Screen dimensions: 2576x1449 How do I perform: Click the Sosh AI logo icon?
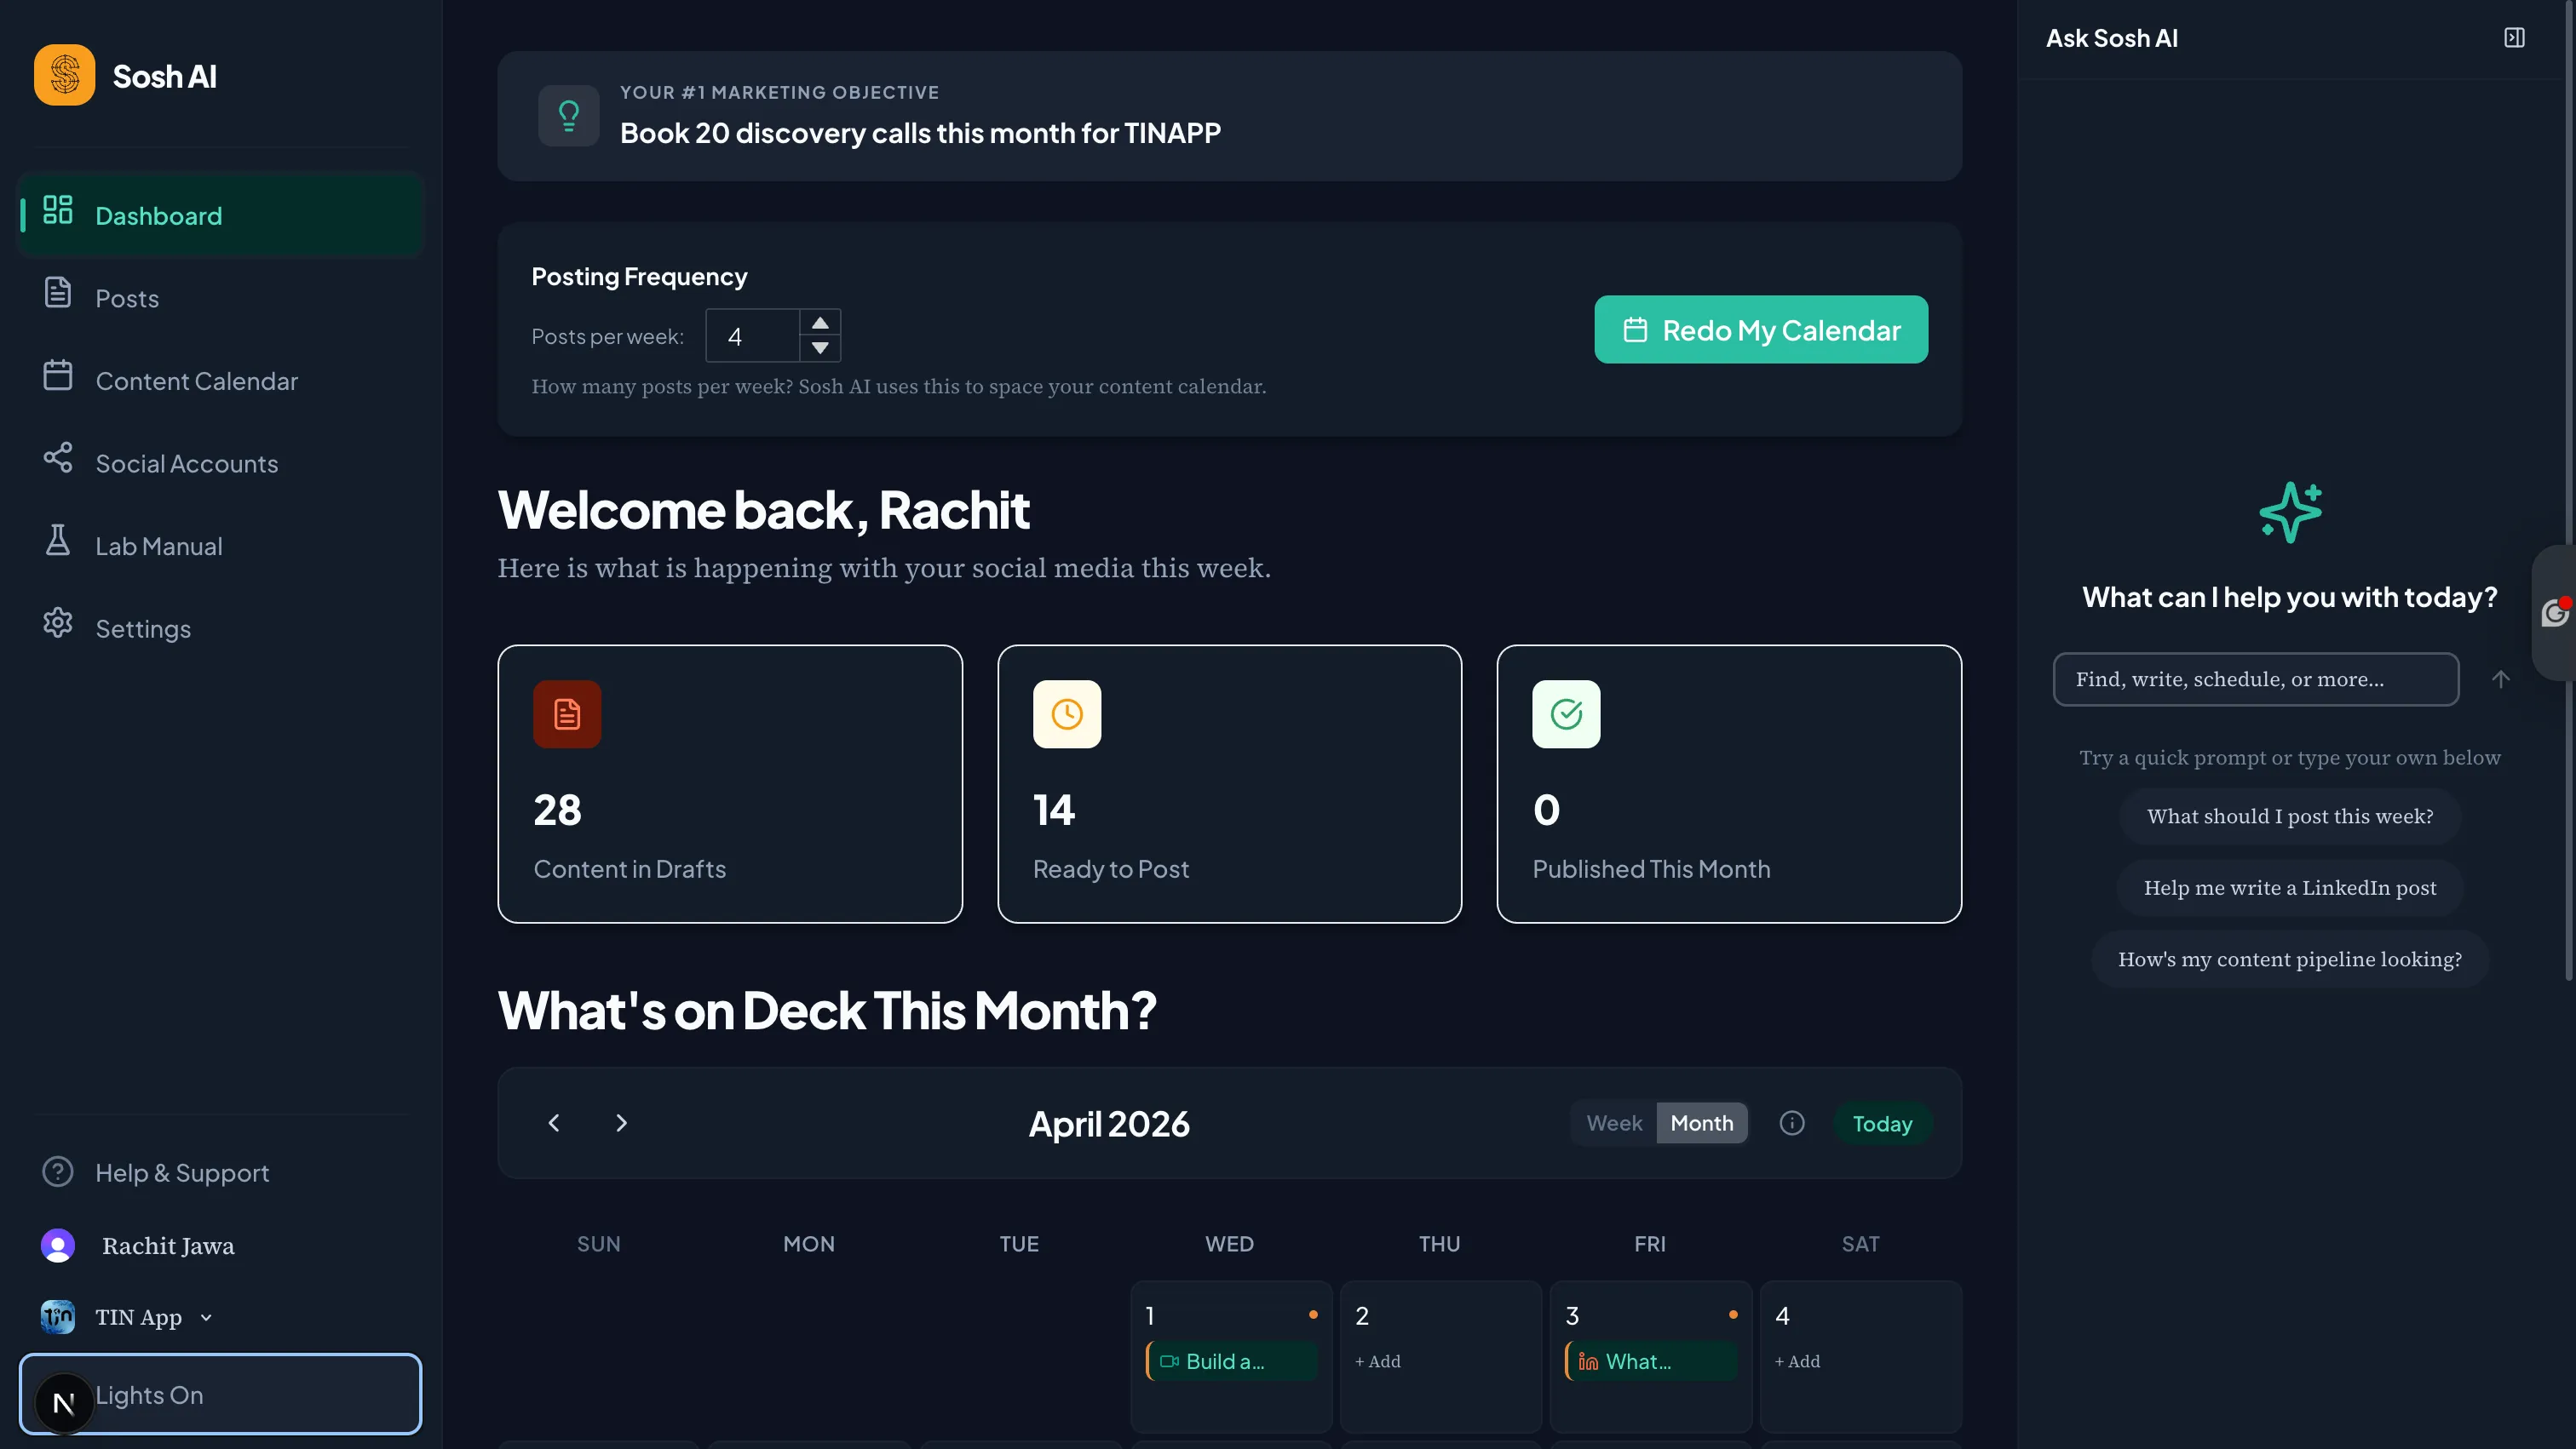[65, 76]
